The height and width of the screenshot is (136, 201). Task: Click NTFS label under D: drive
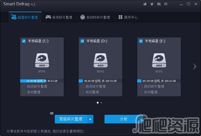click(x=100, y=72)
